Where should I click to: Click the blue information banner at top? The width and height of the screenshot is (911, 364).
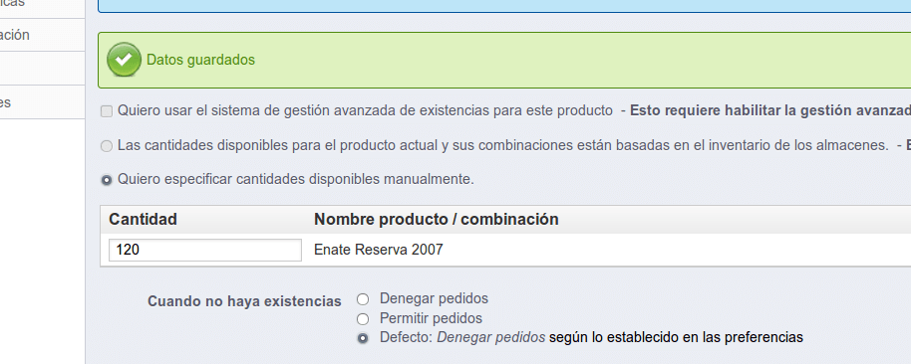coord(504,6)
